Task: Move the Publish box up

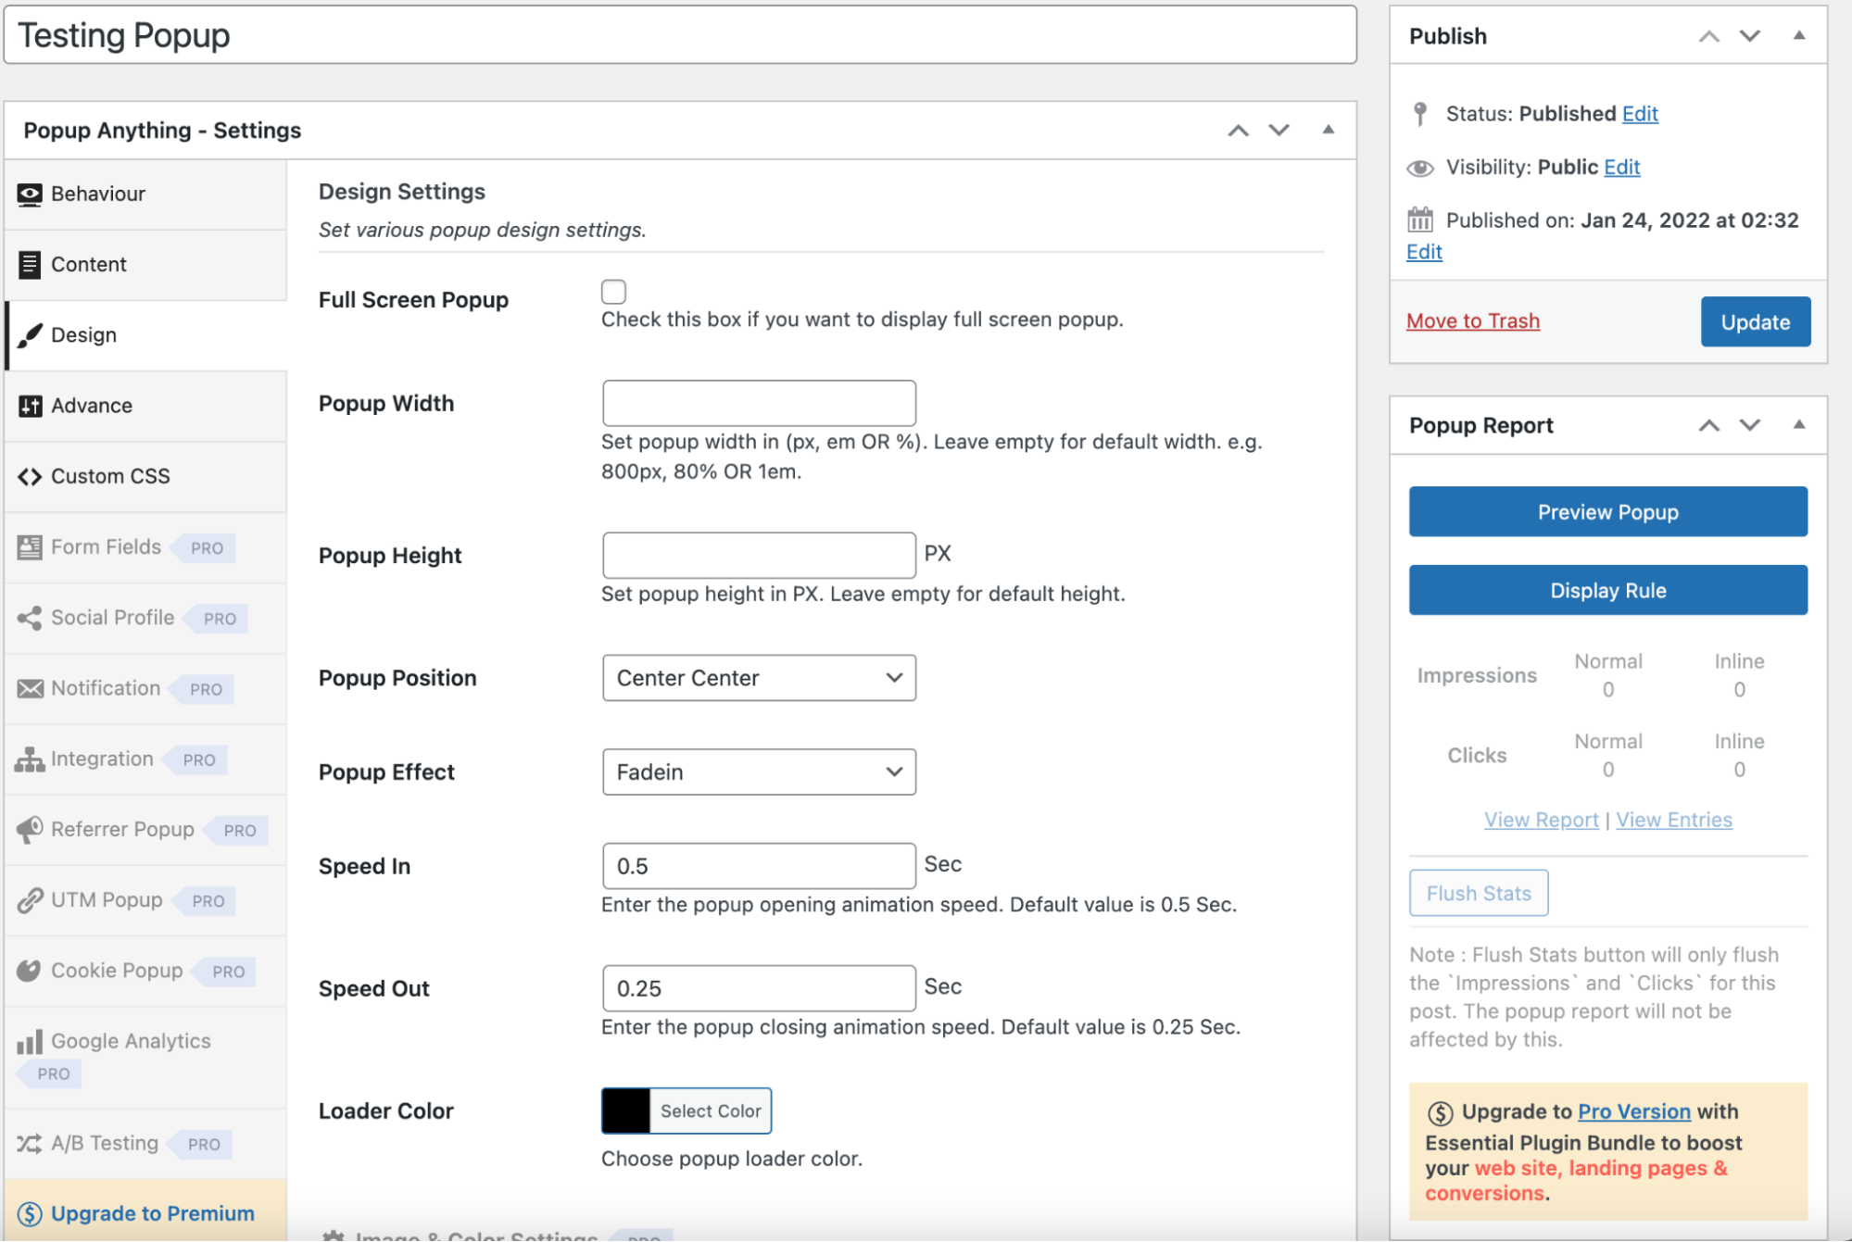Action: (1709, 36)
